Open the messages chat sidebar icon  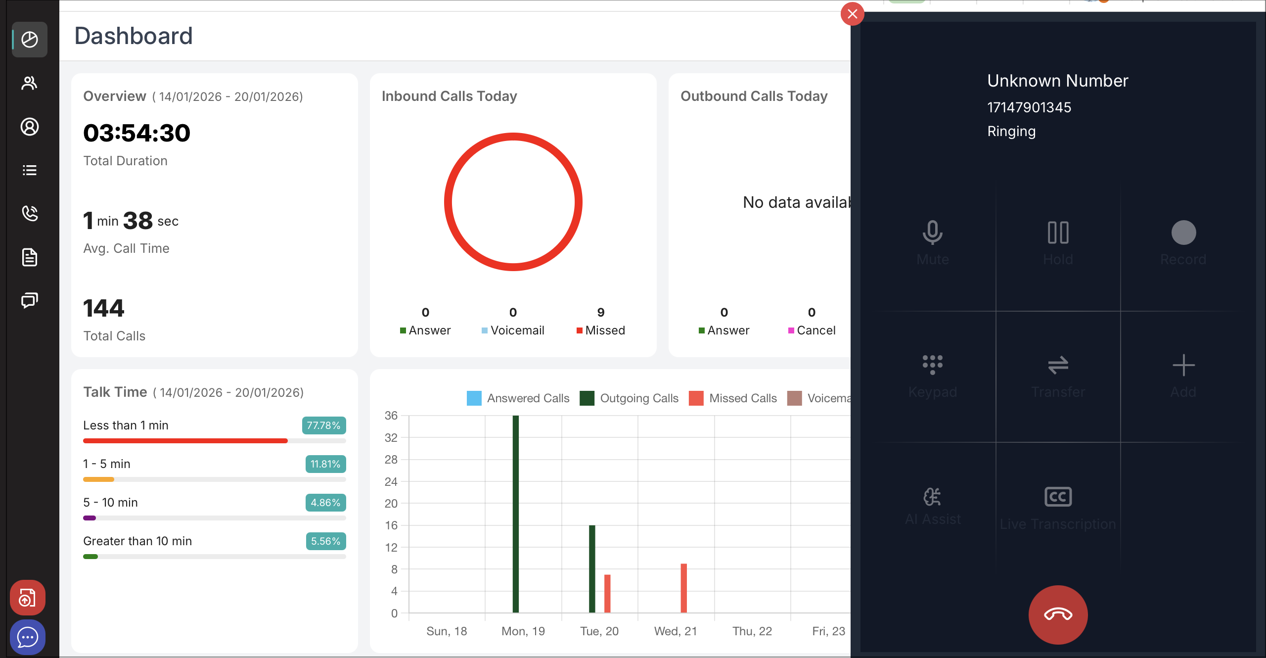point(30,300)
